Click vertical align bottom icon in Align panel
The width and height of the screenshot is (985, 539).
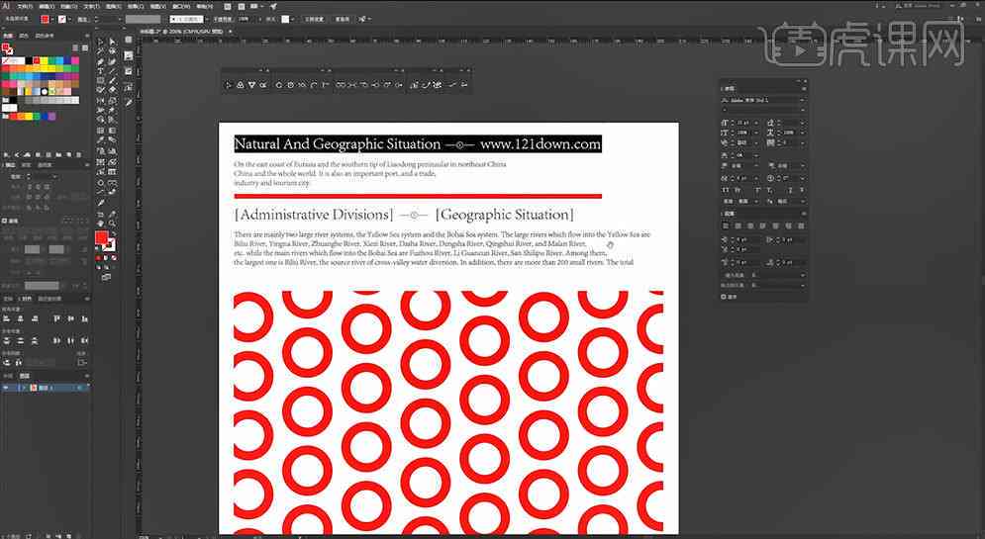pos(84,318)
